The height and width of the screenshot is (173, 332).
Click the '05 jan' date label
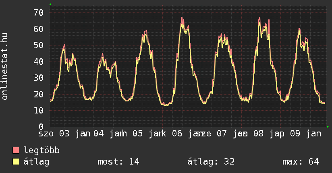coord(148,134)
